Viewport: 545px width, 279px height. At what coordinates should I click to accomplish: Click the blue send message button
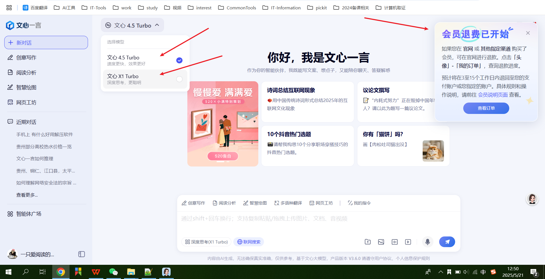coord(447,242)
